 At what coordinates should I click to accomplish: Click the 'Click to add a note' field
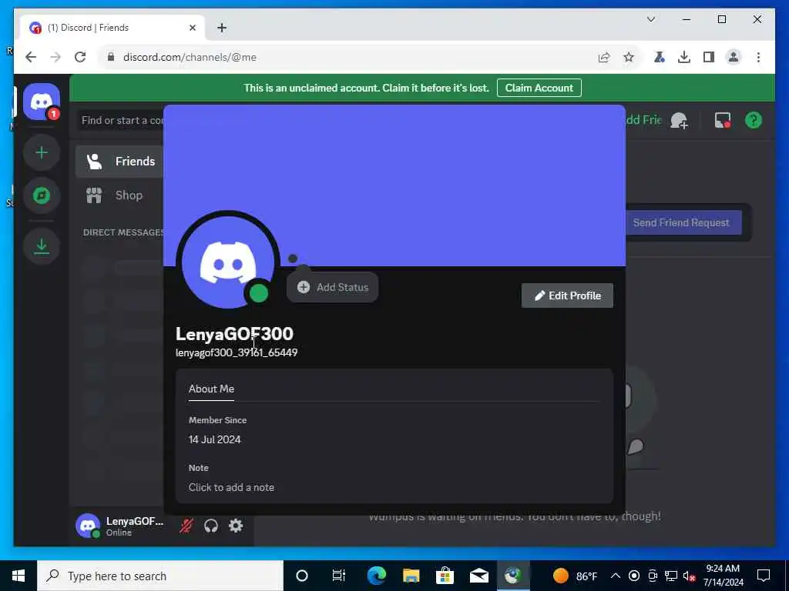[x=231, y=487]
